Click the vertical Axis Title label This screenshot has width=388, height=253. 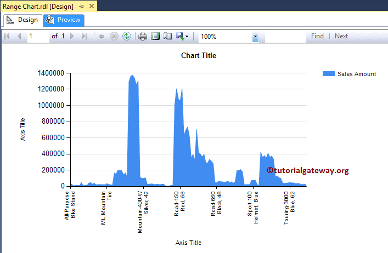click(23, 129)
